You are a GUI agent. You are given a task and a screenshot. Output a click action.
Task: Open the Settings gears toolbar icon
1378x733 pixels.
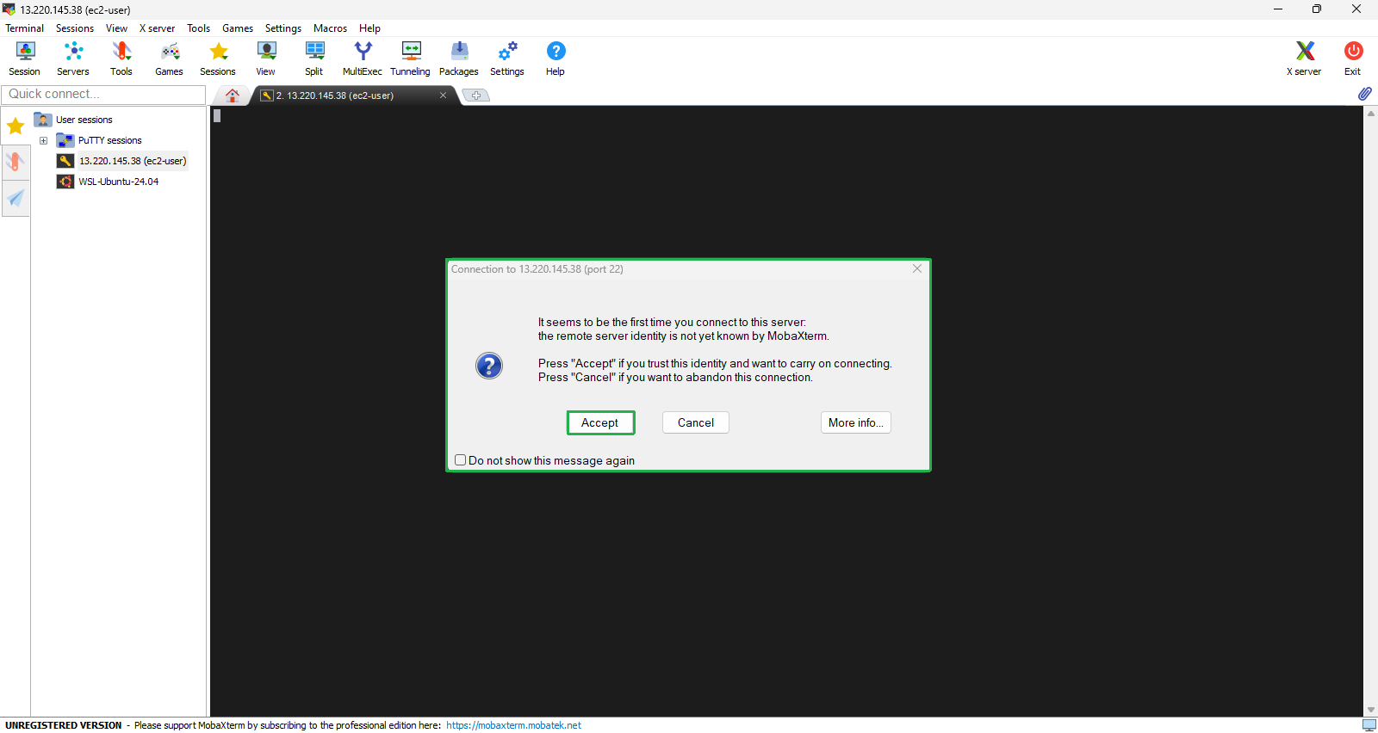click(x=507, y=59)
